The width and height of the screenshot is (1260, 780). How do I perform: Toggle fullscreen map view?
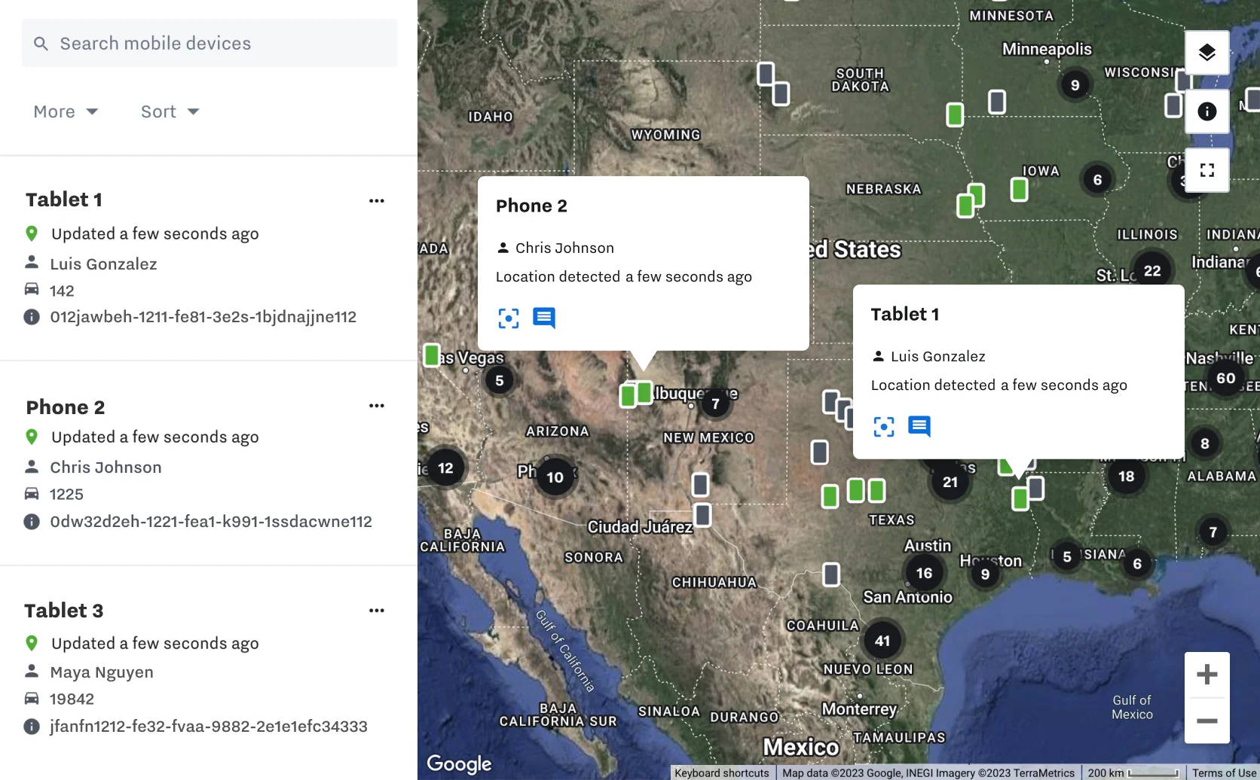point(1206,170)
